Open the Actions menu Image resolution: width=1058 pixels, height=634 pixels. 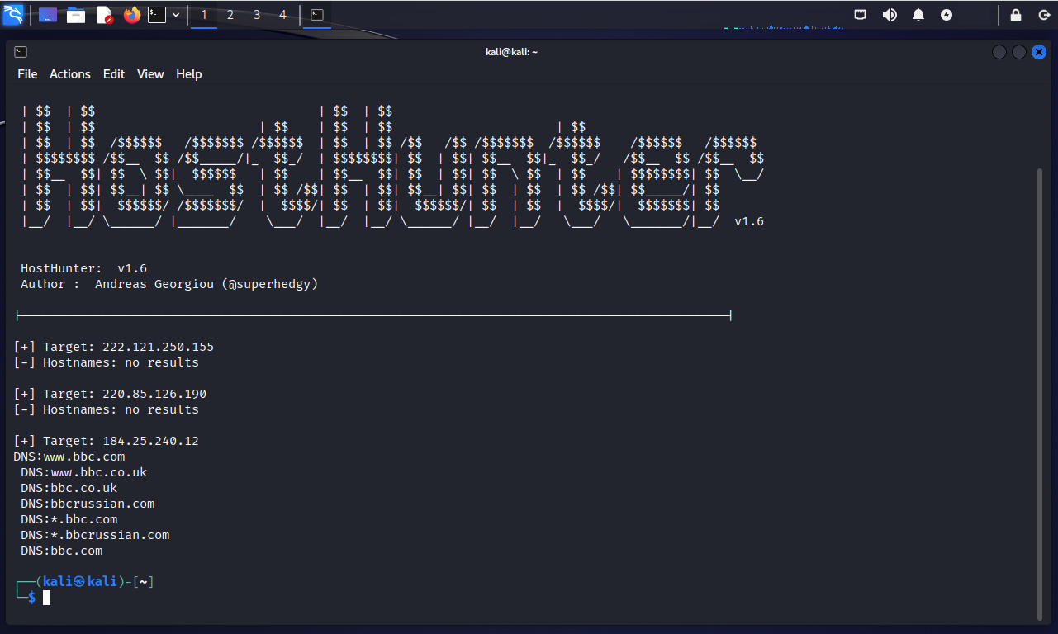point(70,74)
